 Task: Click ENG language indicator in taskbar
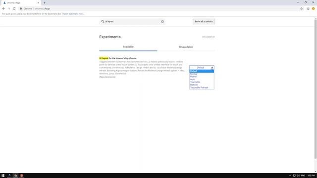point(303,176)
